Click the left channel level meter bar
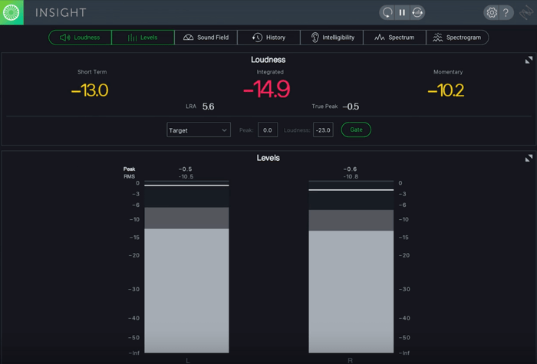This screenshot has width=537, height=364. pos(186,267)
